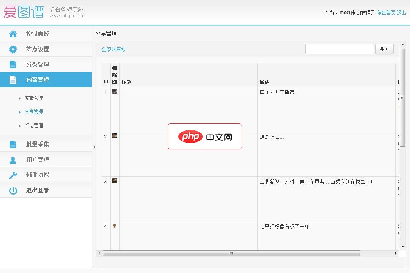Click the search input field
410x273 pixels.
339,49
